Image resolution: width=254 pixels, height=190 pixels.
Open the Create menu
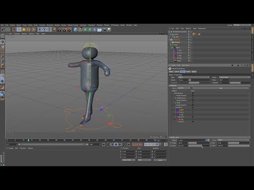pyautogui.click(x=12, y=25)
